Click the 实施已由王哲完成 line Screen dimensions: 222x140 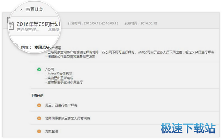59,78
